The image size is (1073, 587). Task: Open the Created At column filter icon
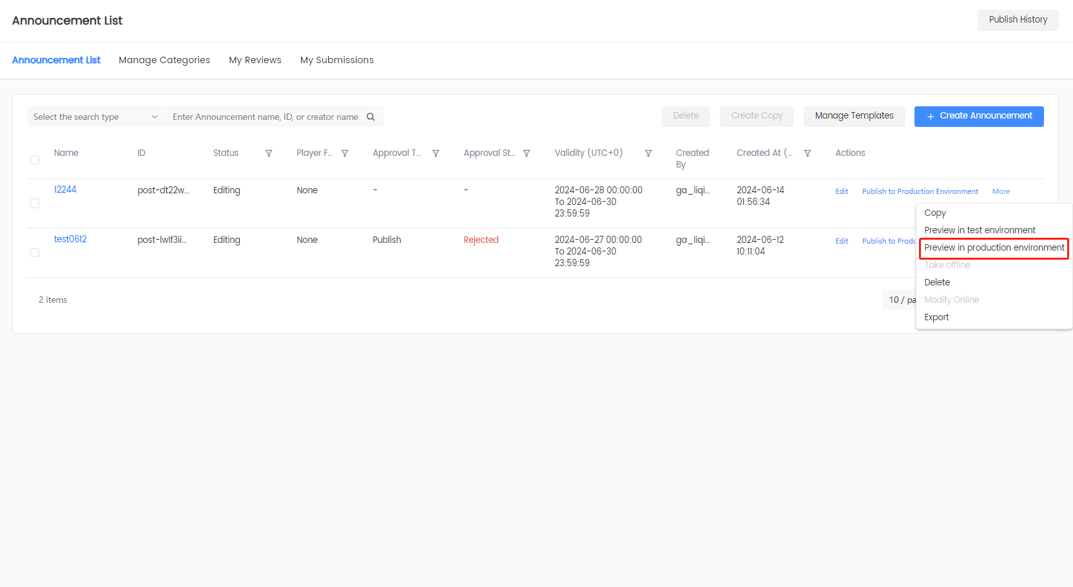807,153
